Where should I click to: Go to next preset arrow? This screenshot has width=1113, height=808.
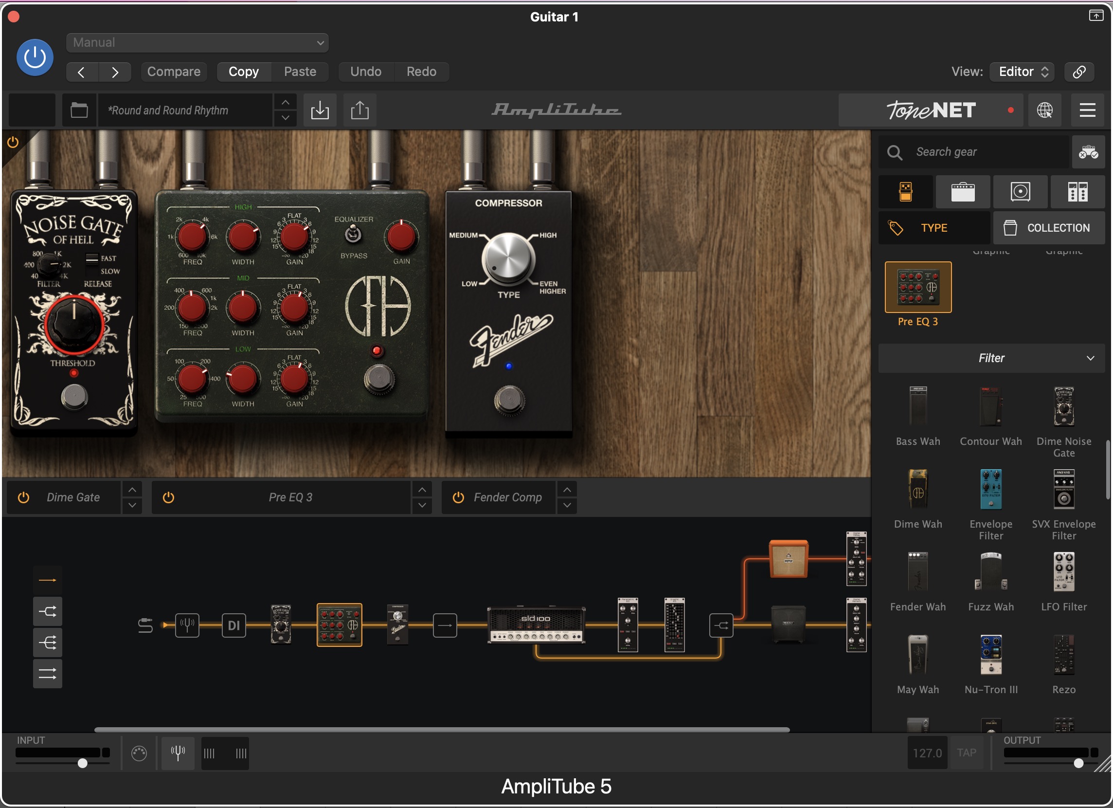(115, 72)
